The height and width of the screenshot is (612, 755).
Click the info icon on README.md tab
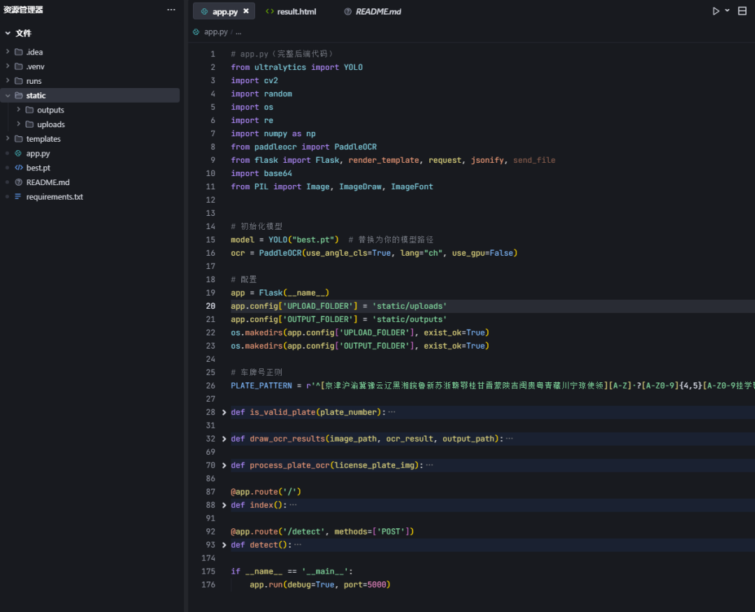[347, 12]
